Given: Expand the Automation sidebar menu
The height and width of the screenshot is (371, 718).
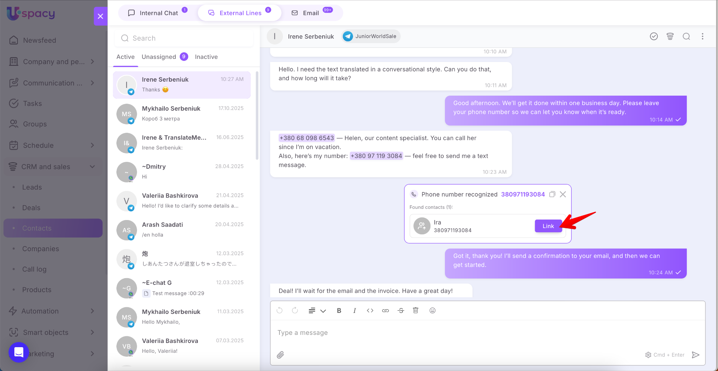Looking at the screenshot, I should (92, 311).
